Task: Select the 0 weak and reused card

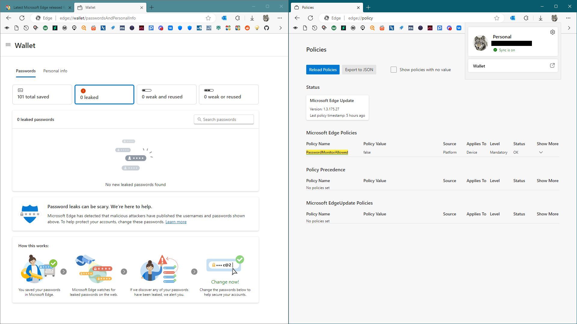Action: click(x=166, y=94)
